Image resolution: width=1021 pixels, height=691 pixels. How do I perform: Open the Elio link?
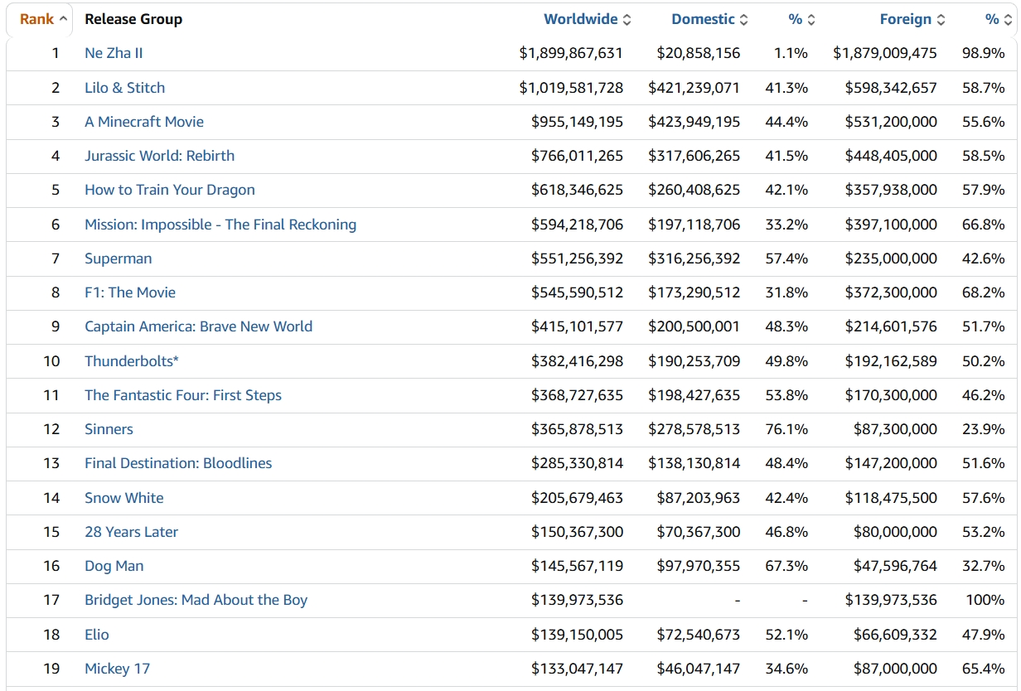pyautogui.click(x=97, y=635)
